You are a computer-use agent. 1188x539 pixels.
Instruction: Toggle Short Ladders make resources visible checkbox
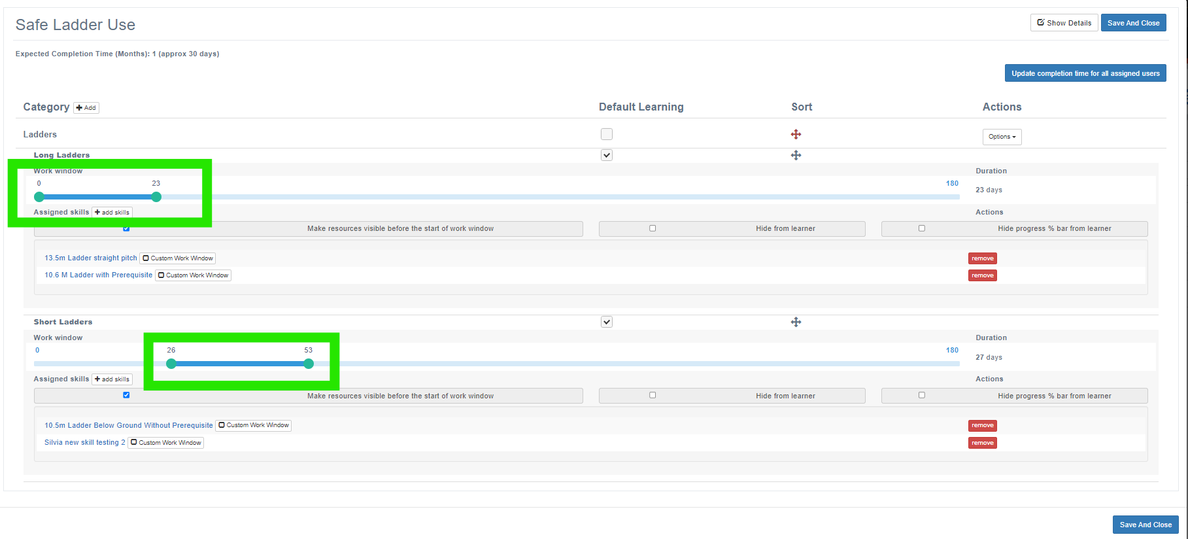(126, 395)
